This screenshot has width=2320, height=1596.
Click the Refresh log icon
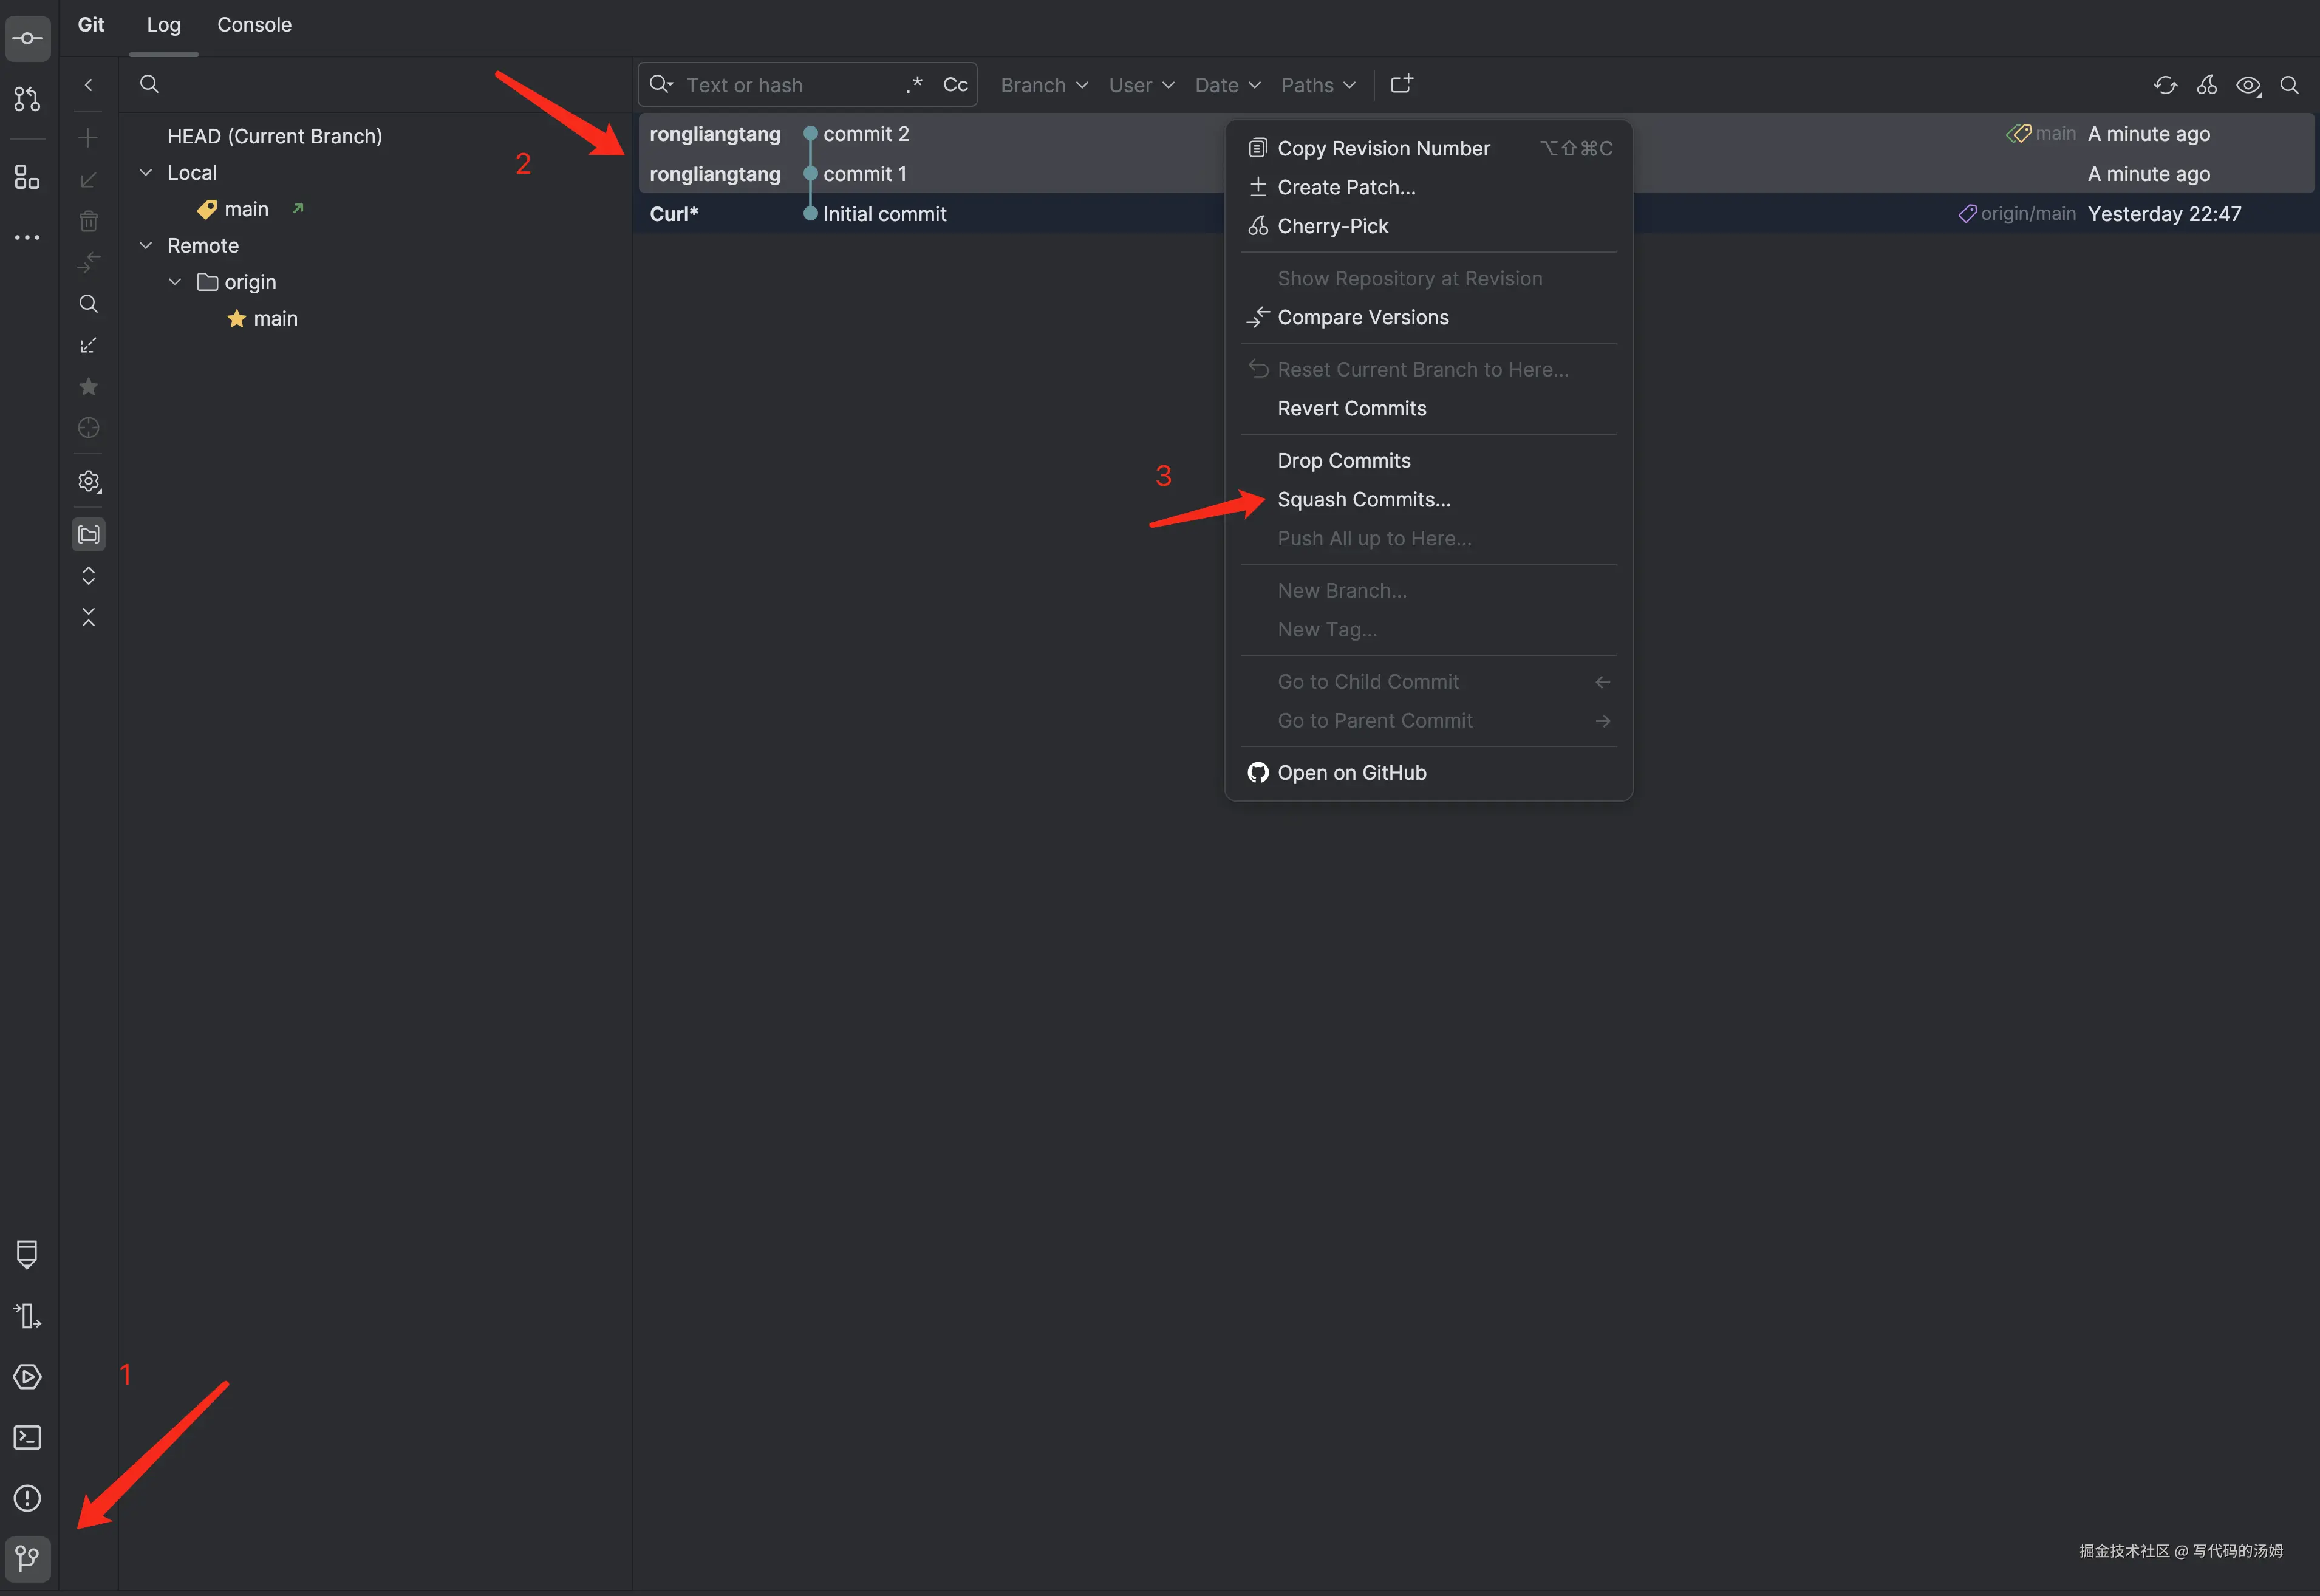click(2165, 85)
